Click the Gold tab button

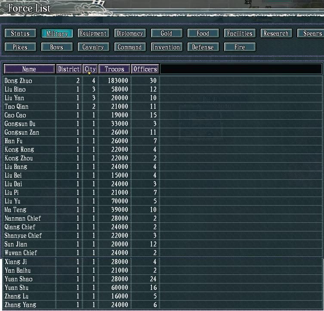coord(166,34)
